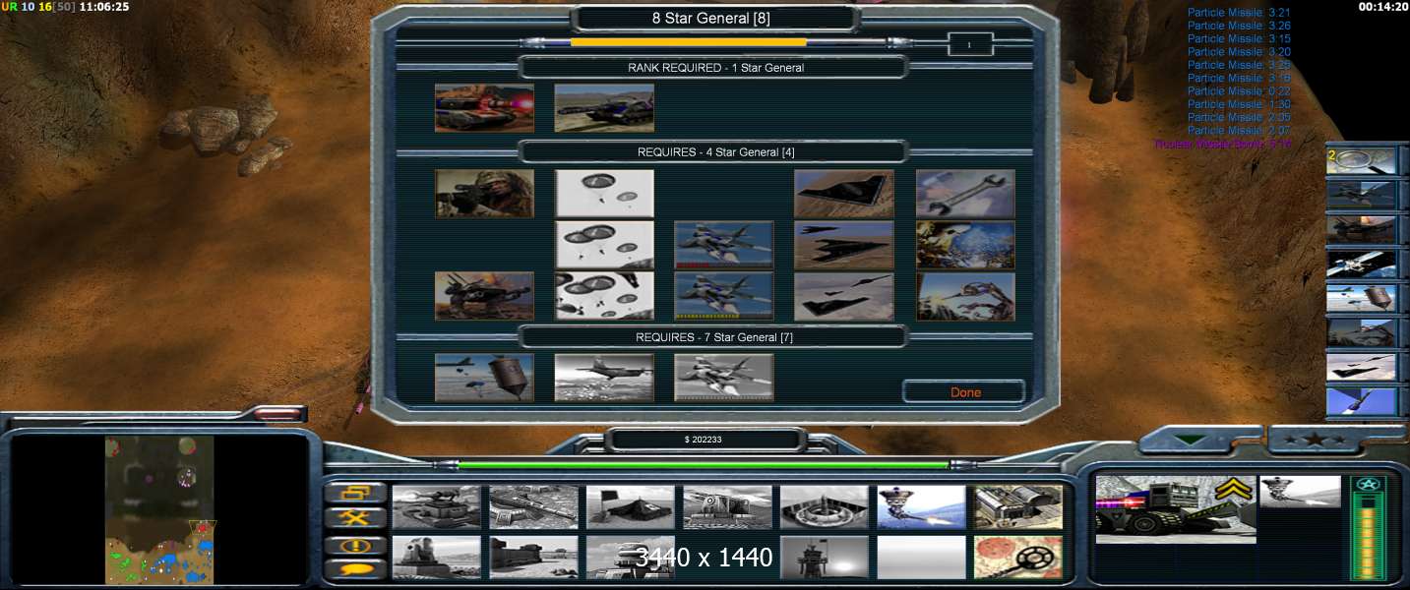
Task: Click the magnifier shortcut numbered 2 on the sidebar
Action: pyautogui.click(x=1362, y=160)
